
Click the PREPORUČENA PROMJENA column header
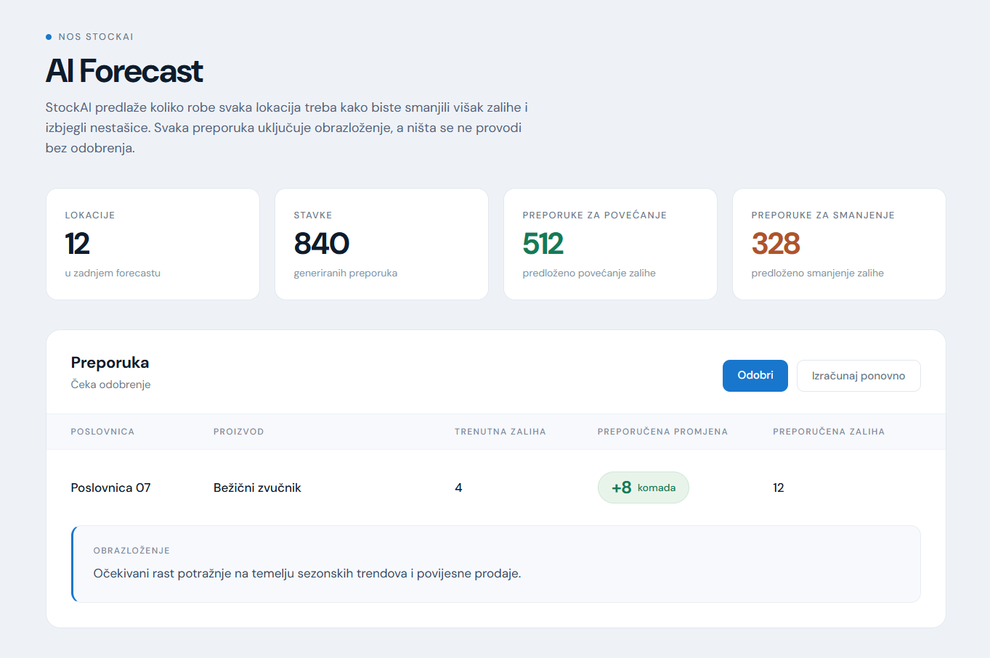click(x=662, y=432)
